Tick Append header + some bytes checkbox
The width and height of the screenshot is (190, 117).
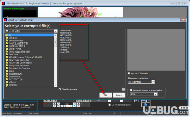pyautogui.click(x=131, y=90)
